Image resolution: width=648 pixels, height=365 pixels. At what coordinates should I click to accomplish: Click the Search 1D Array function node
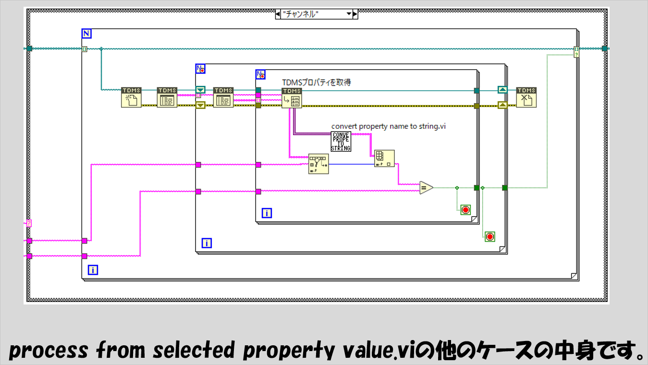[318, 164]
